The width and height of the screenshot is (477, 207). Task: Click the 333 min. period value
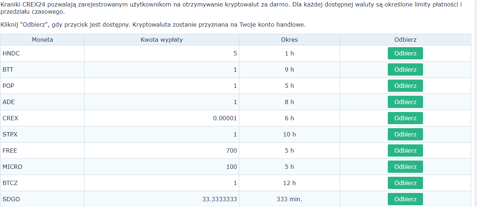click(289, 199)
